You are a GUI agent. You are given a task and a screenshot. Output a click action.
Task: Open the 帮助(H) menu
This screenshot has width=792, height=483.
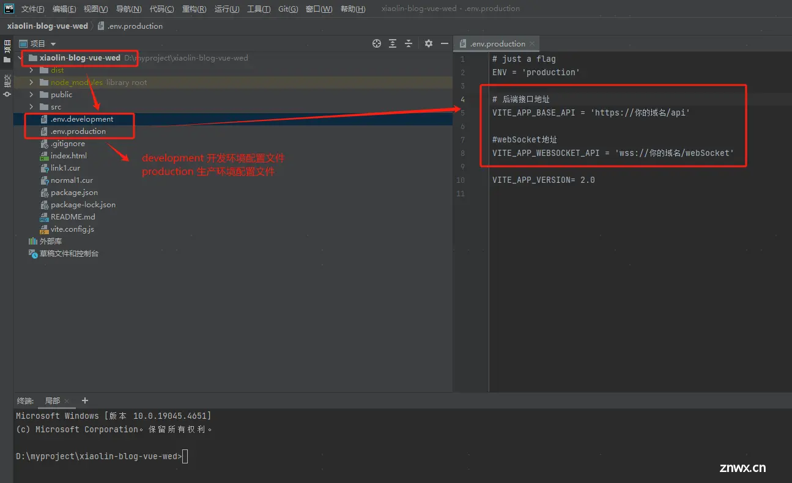(x=353, y=9)
